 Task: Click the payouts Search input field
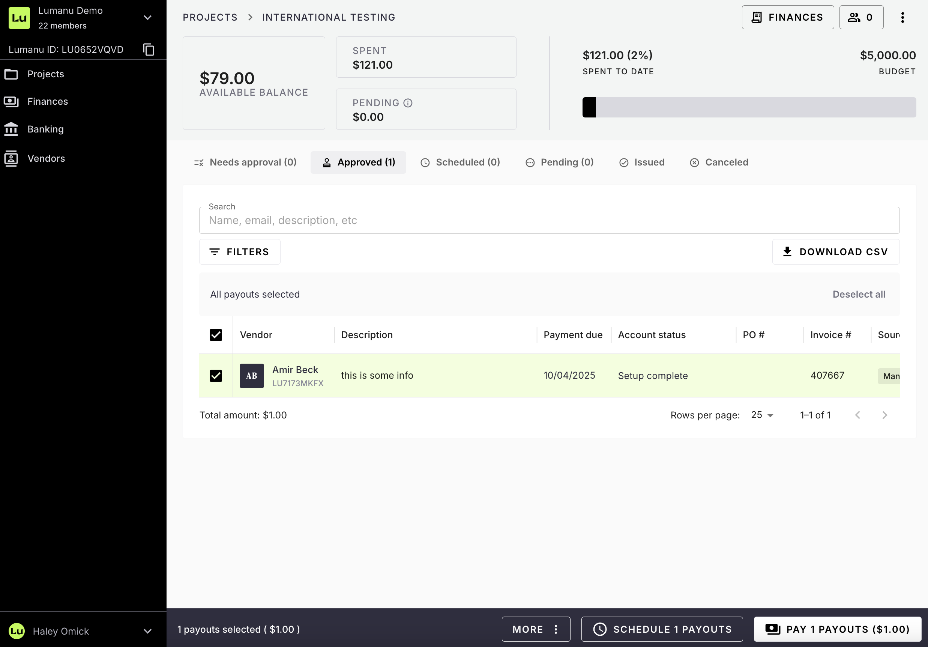(549, 220)
